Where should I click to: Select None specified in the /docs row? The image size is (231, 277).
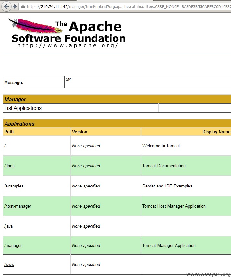click(86, 166)
